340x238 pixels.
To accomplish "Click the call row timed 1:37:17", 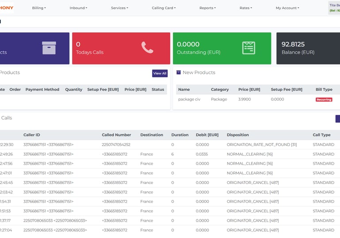I will point(170,220).
